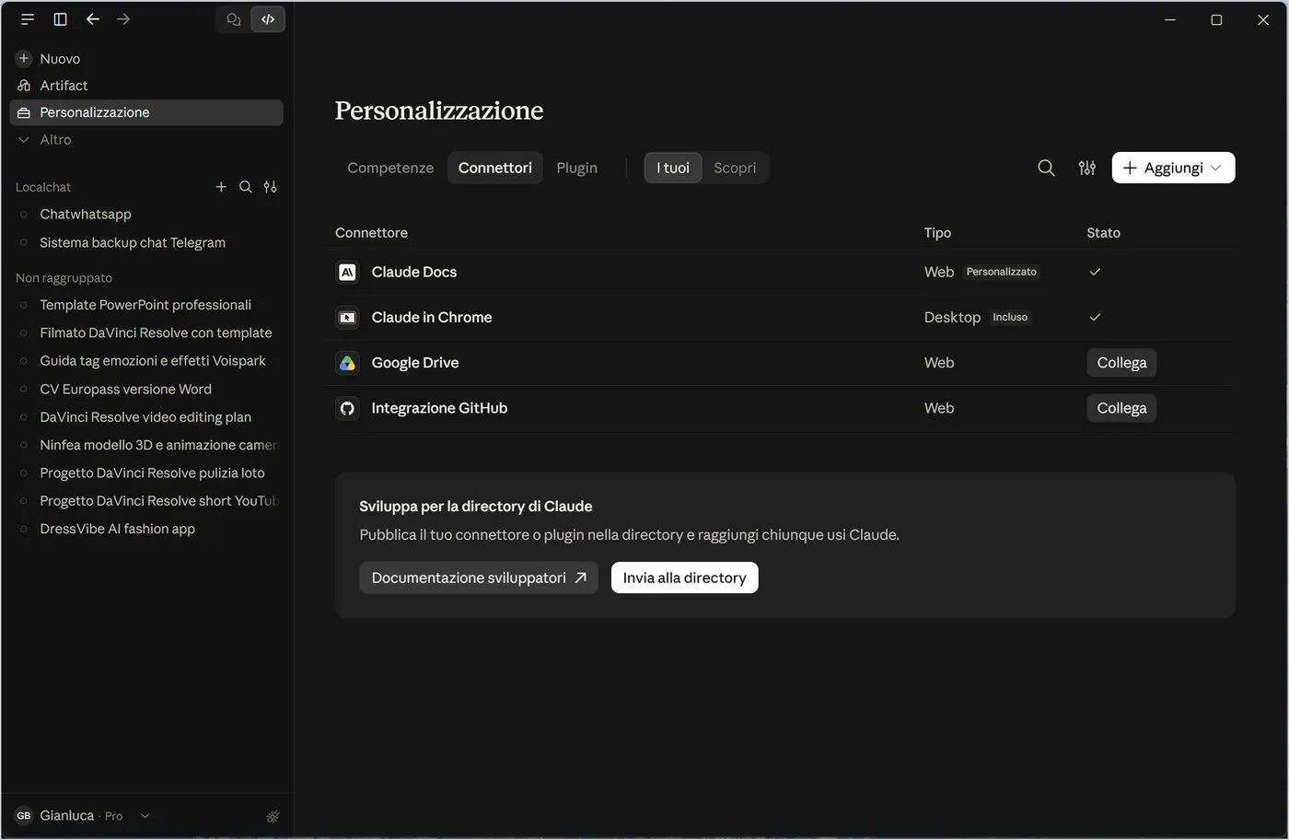Open the Chatwhatsapp chat

point(86,215)
